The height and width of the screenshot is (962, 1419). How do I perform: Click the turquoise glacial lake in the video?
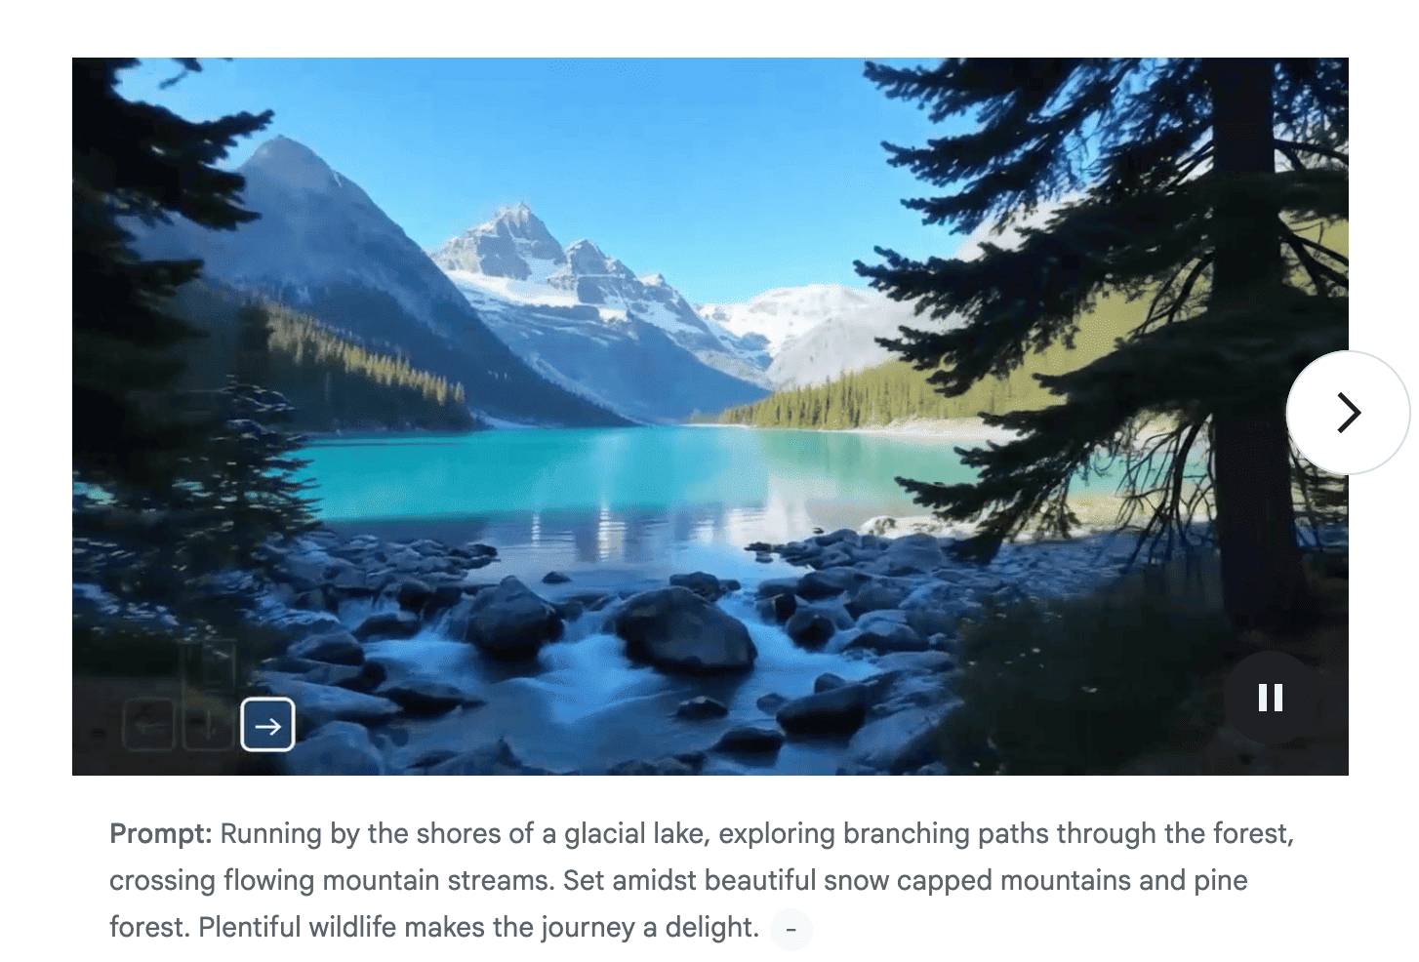625,468
